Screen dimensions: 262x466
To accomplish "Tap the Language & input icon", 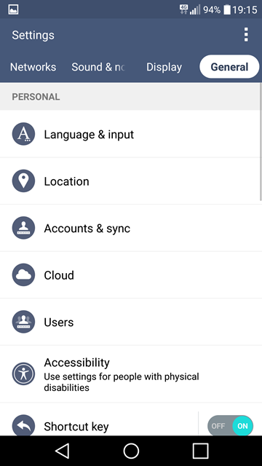I will (23, 134).
